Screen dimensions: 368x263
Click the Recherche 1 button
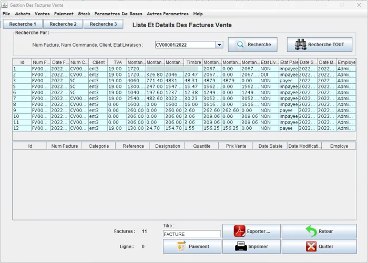(x=23, y=24)
